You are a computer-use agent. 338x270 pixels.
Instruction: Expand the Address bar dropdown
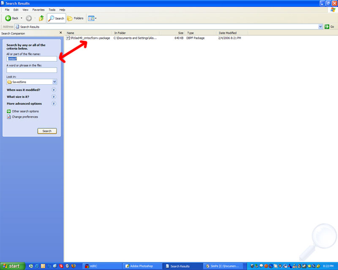click(320, 27)
